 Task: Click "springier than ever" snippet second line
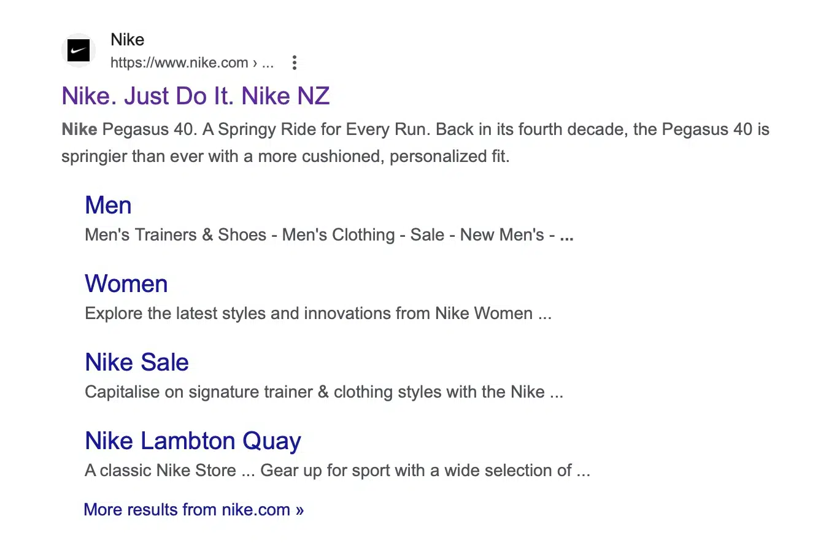point(285,156)
